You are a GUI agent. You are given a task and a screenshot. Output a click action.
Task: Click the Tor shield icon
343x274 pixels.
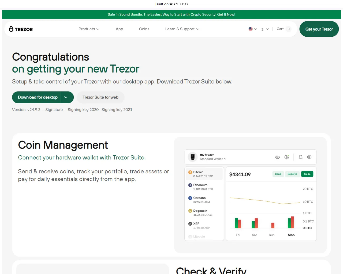287,157
